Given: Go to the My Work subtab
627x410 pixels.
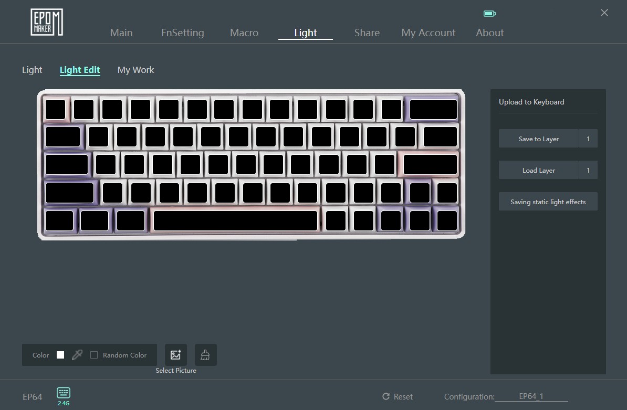Looking at the screenshot, I should [x=135, y=70].
